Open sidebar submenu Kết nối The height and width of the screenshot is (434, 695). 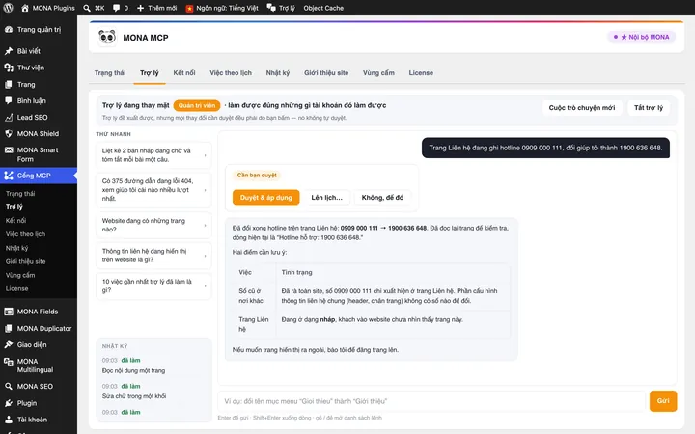(x=16, y=221)
